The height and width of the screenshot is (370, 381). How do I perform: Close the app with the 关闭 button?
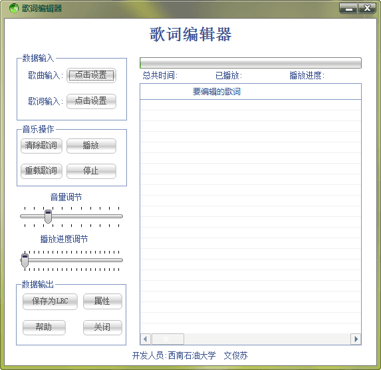coord(102,327)
